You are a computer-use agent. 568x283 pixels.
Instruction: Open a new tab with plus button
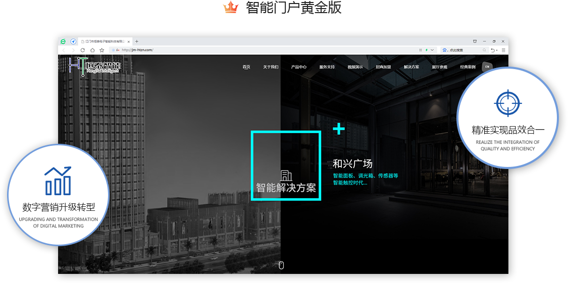pyautogui.click(x=137, y=41)
